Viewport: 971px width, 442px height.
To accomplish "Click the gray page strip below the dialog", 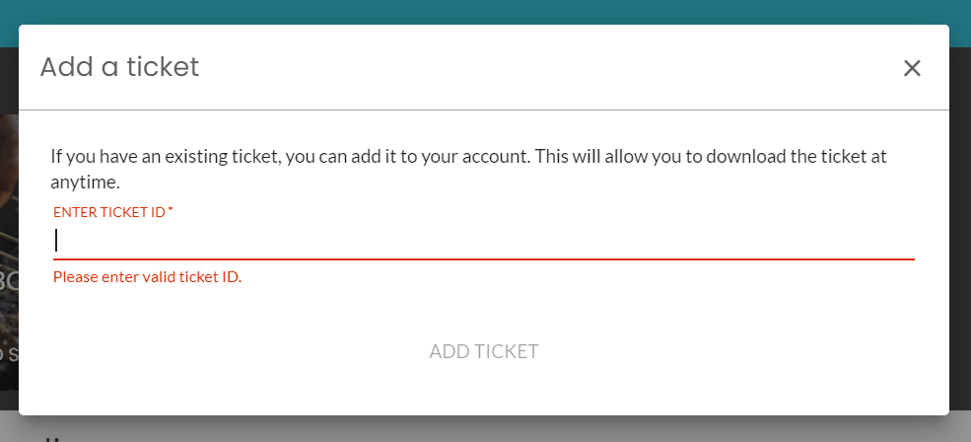I will tap(485, 429).
